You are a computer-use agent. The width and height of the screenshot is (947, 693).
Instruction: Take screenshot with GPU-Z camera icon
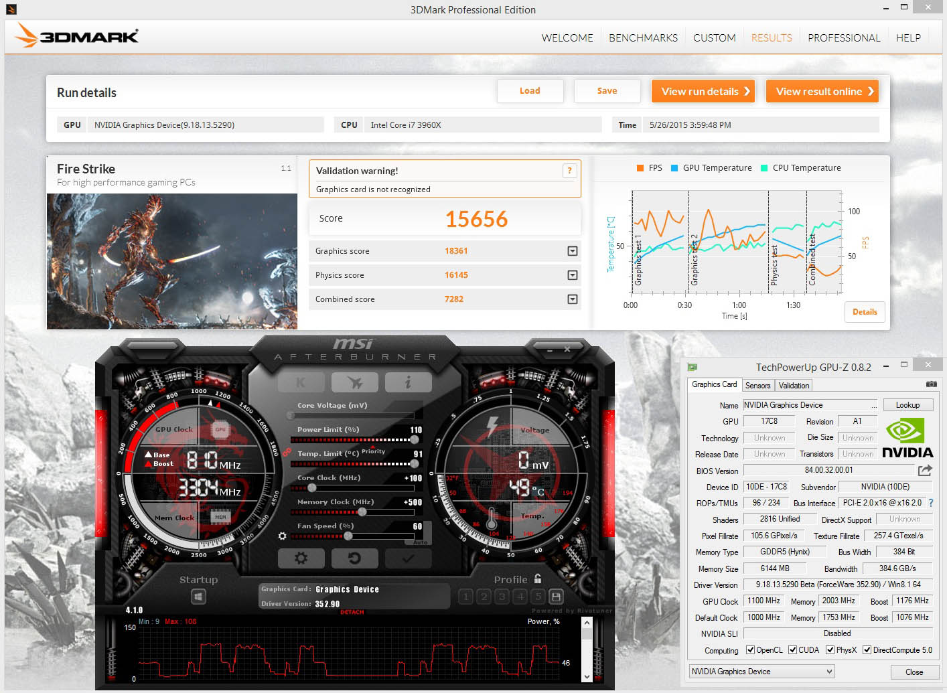tap(931, 384)
